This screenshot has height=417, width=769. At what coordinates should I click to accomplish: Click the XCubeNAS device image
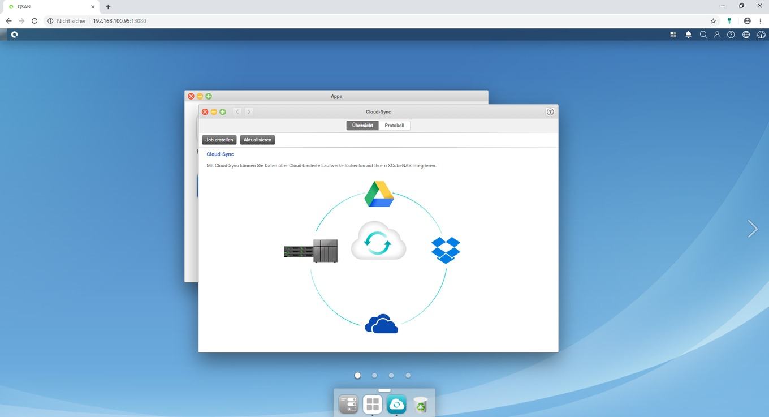pyautogui.click(x=311, y=251)
